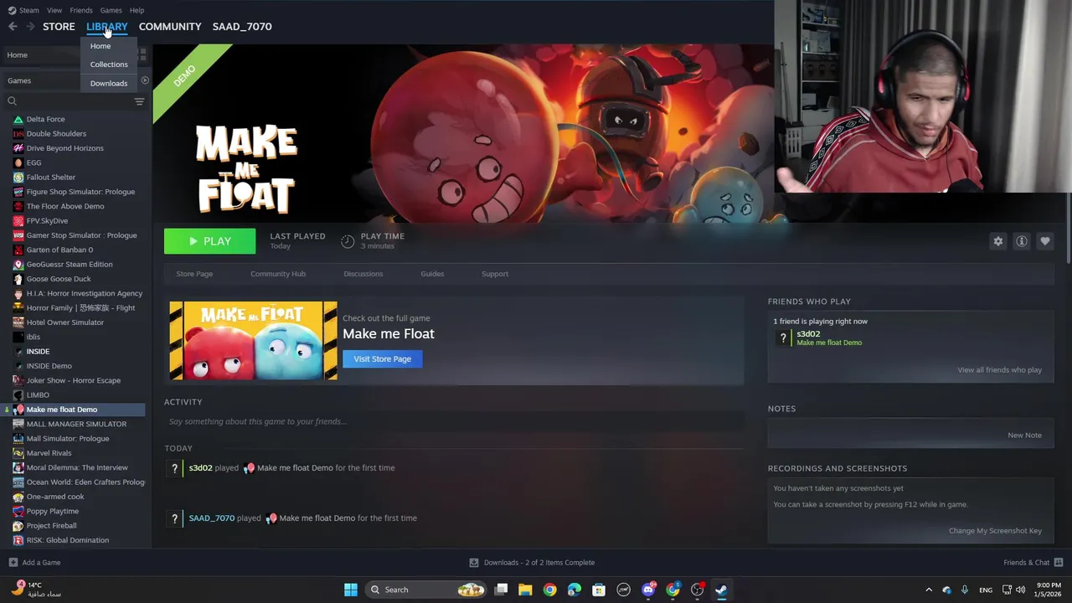Click the Downloads status icon
This screenshot has width=1072, height=603.
click(x=474, y=563)
